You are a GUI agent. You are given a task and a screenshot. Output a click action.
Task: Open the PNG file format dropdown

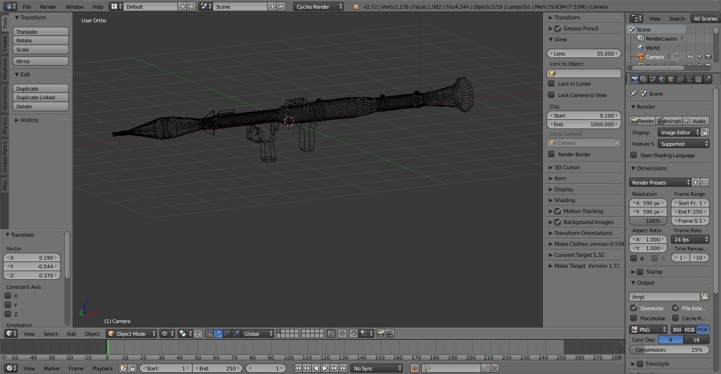[649, 329]
